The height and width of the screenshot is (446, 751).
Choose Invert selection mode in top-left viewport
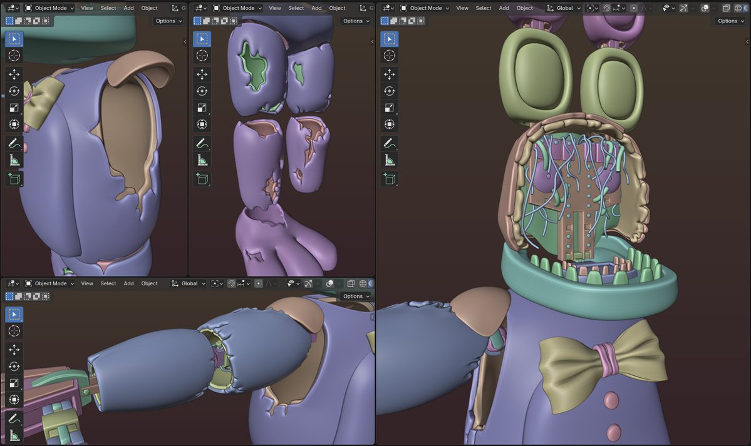click(36, 21)
